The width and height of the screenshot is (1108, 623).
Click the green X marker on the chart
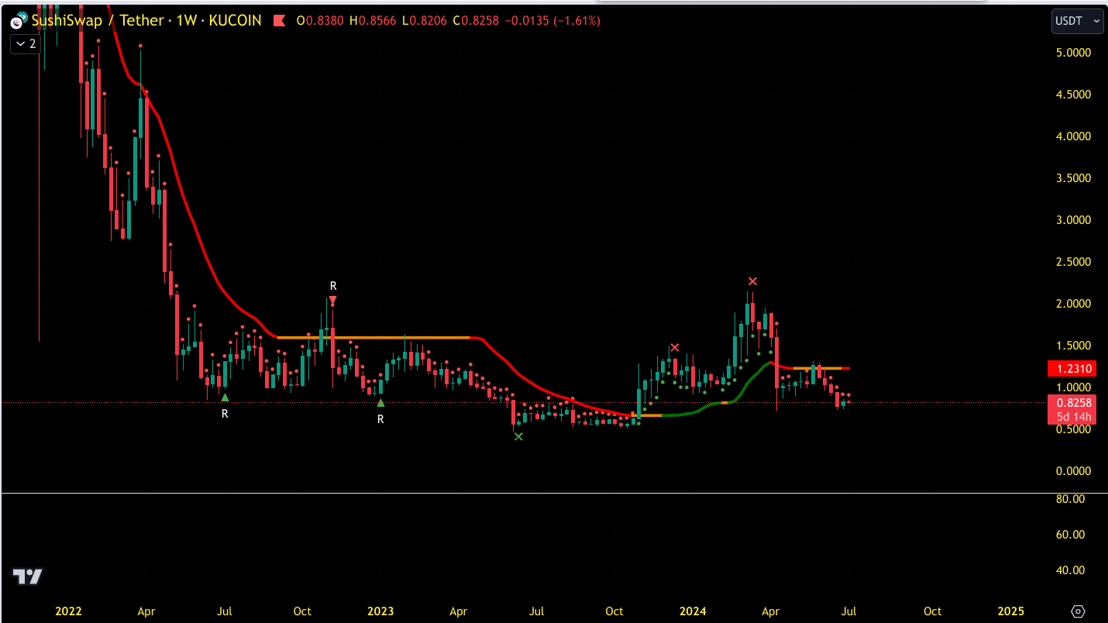pyautogui.click(x=518, y=437)
